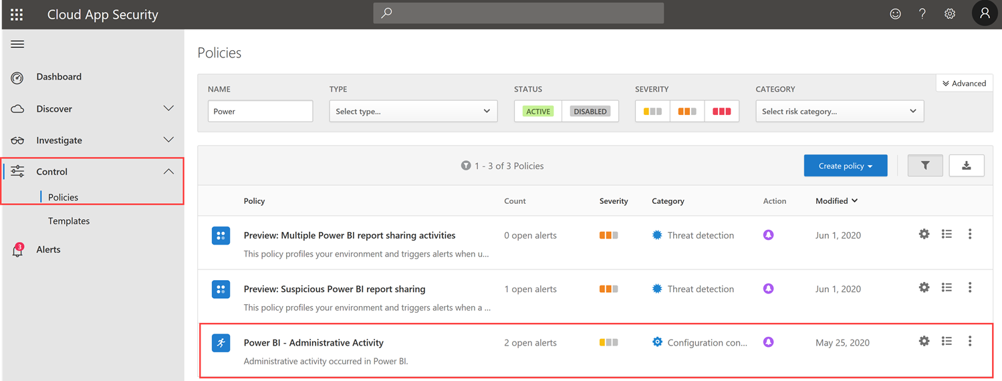View list icon for Suspicious Power BI sharing

pos(947,287)
